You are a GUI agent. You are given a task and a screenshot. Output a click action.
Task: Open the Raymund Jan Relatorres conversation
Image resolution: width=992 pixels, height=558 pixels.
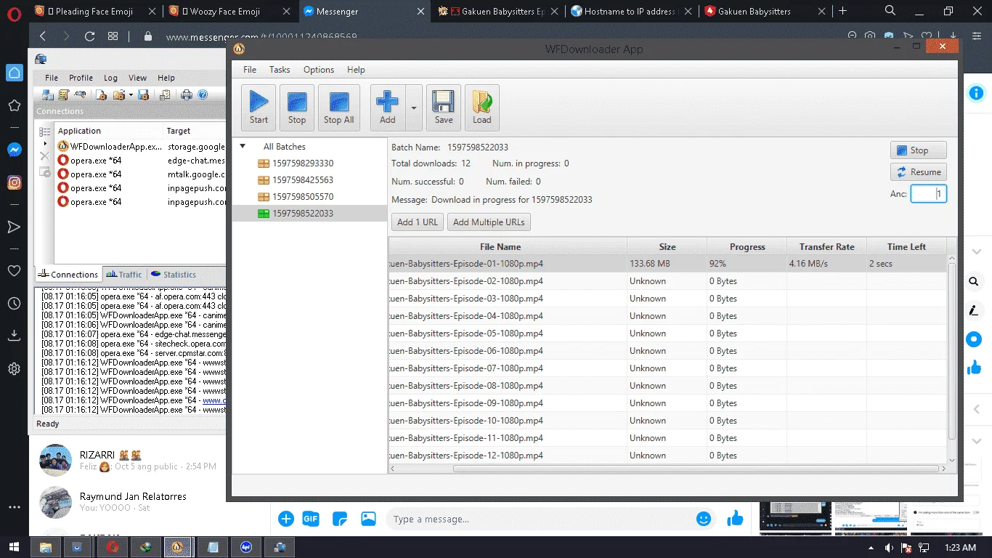coord(129,502)
